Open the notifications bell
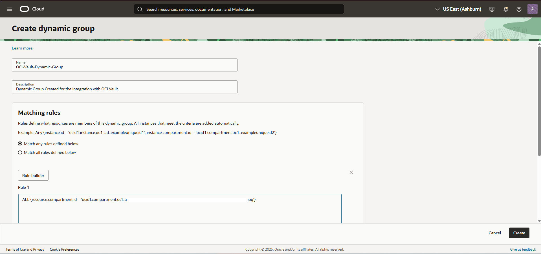Image resolution: width=541 pixels, height=254 pixels. (506, 9)
